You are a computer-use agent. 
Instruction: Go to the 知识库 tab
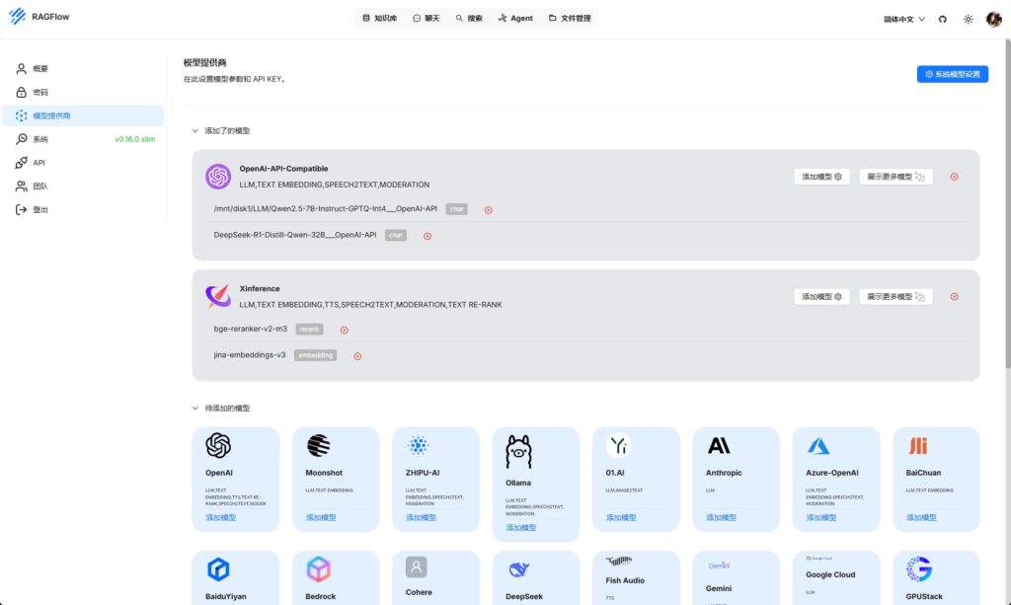380,18
